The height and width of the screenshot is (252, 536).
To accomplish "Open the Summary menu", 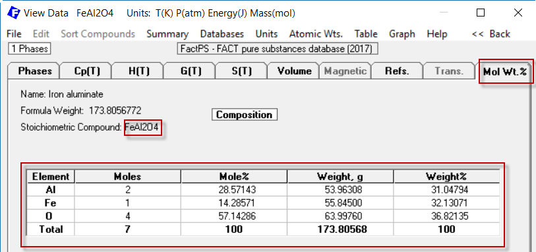I will tap(167, 34).
